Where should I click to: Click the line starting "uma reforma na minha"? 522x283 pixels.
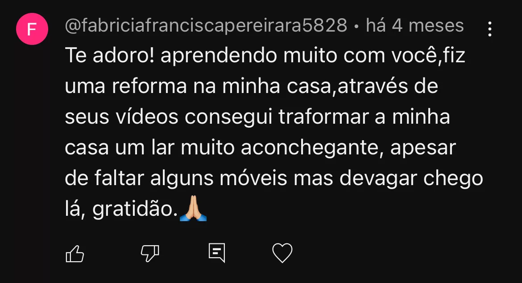click(x=251, y=86)
